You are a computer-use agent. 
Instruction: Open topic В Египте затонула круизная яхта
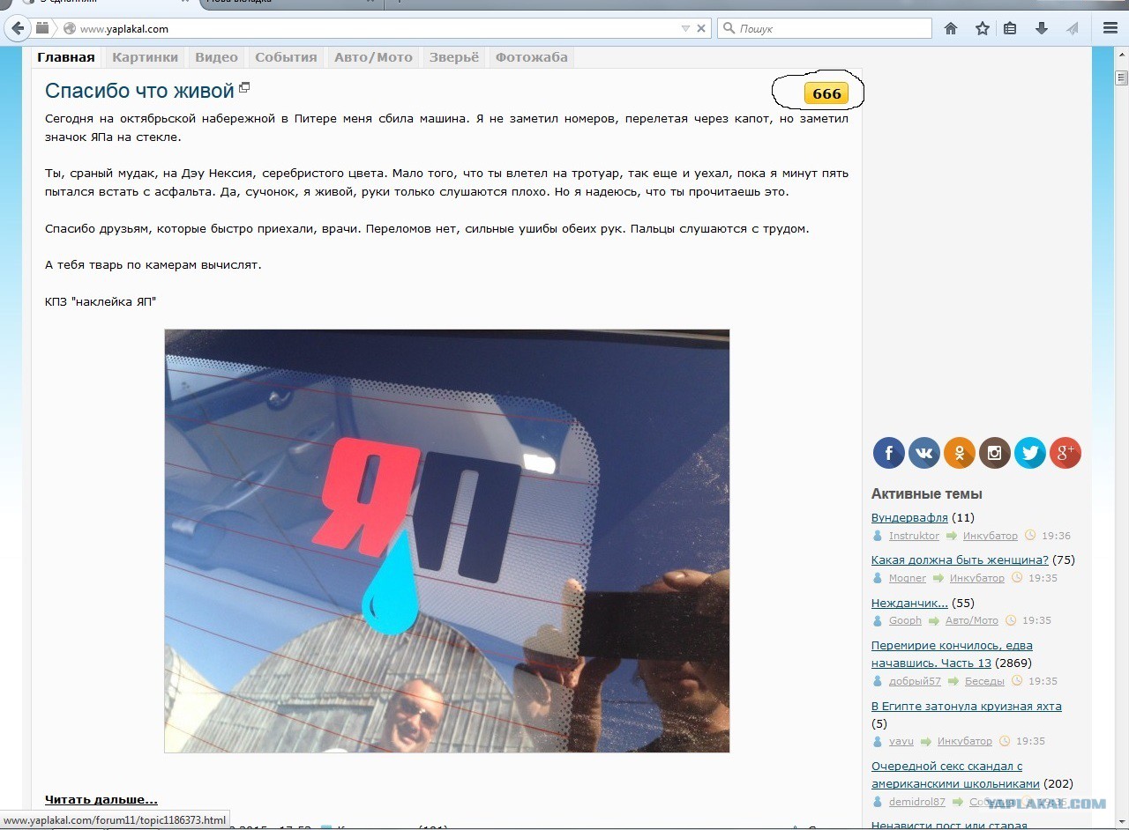click(967, 706)
